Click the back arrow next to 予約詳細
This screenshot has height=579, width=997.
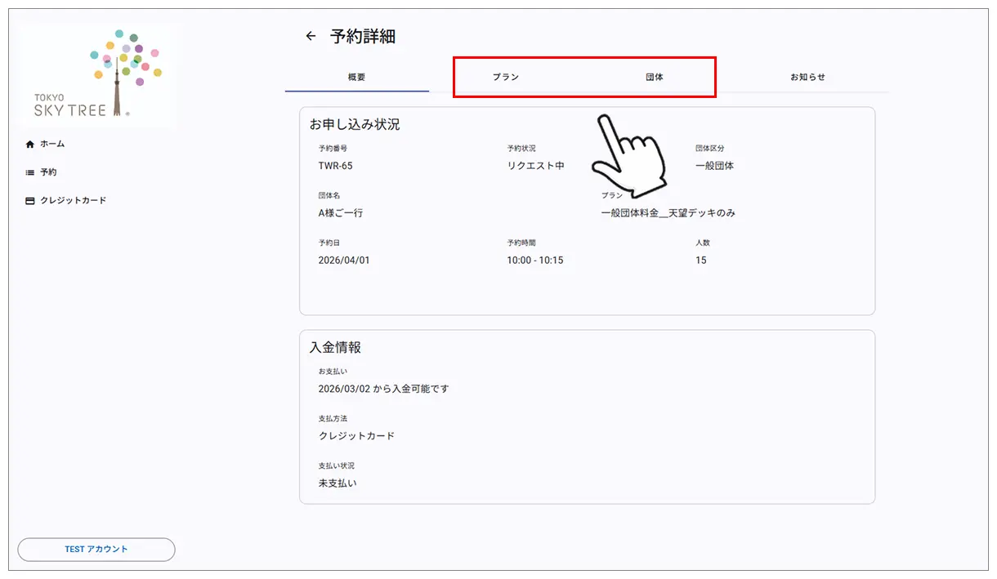[x=310, y=36]
